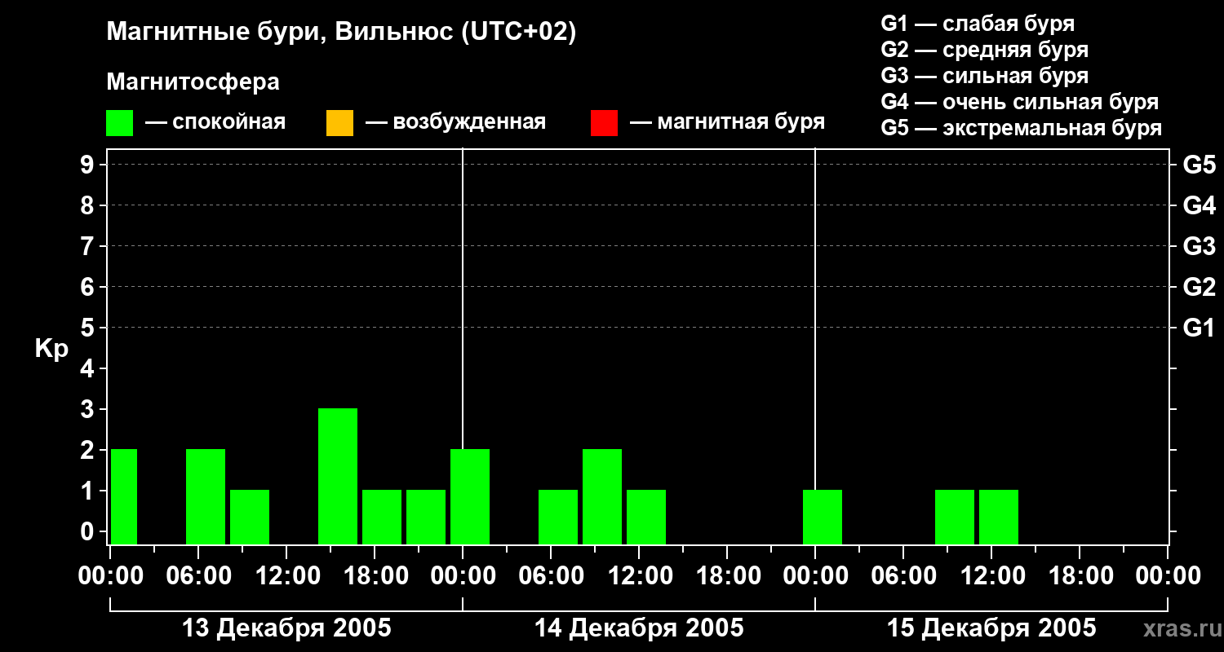This screenshot has height=652, width=1224.
Task: Click the Kp 2 bar at 06:00 on 13 December
Action: [x=206, y=496]
